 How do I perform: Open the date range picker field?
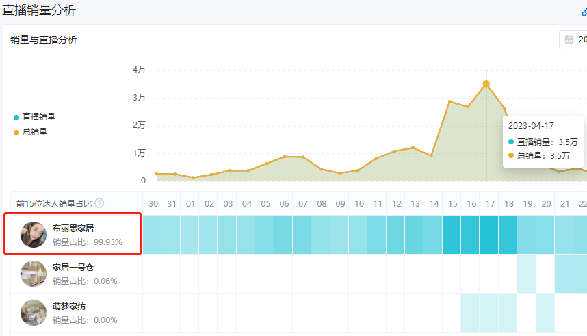pyautogui.click(x=575, y=40)
